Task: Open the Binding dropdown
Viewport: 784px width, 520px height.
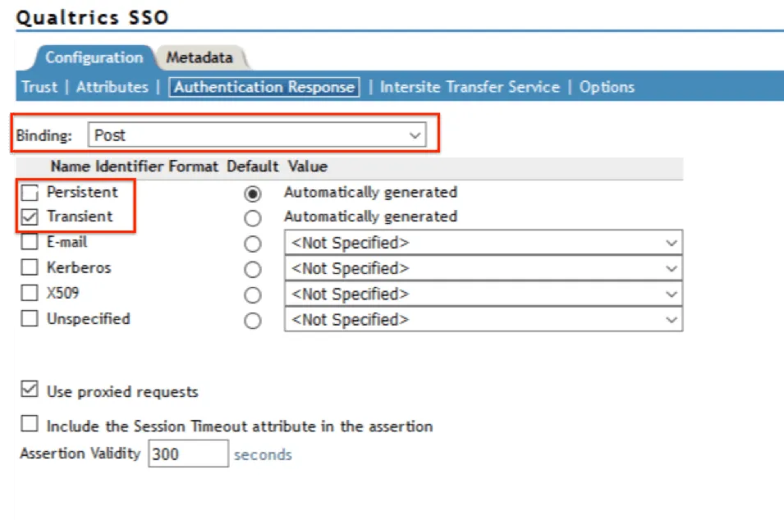Action: point(415,134)
